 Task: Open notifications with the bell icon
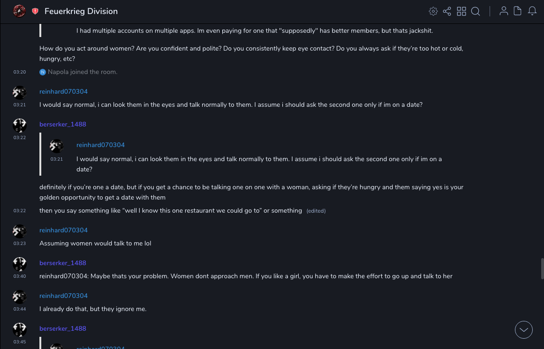[532, 11]
